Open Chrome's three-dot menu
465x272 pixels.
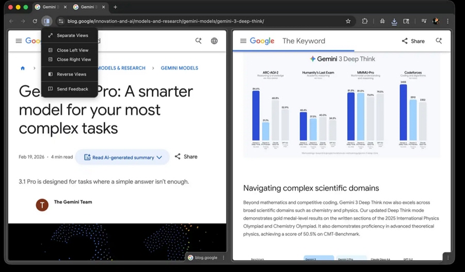click(448, 21)
